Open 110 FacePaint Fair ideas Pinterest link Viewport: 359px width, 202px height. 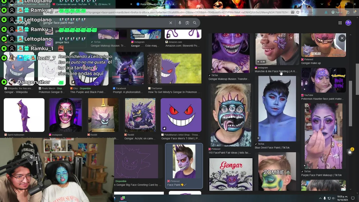point(229,153)
